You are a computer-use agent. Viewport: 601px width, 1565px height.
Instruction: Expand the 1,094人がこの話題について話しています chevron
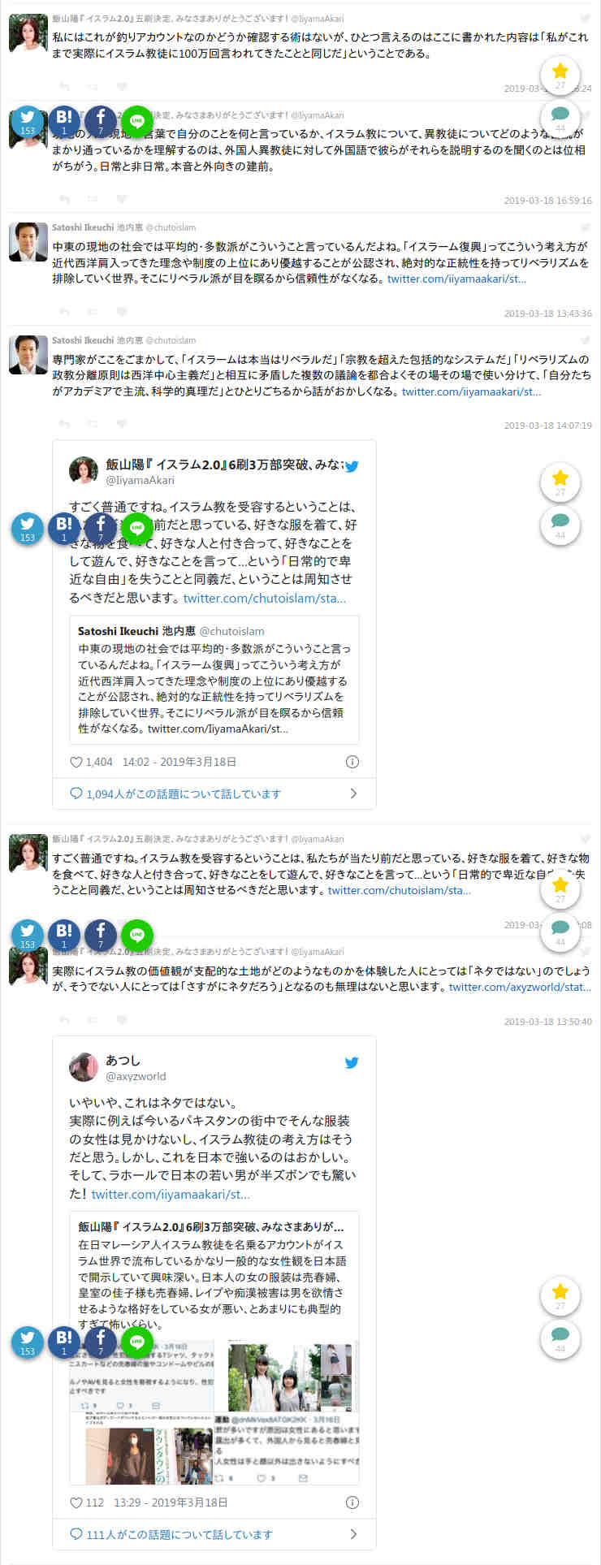pyautogui.click(x=353, y=793)
